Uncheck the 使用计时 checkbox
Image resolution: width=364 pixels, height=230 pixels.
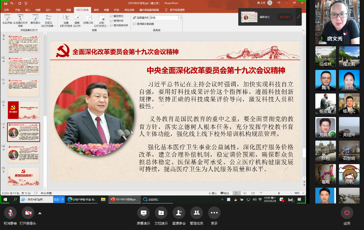[x=112, y=21]
